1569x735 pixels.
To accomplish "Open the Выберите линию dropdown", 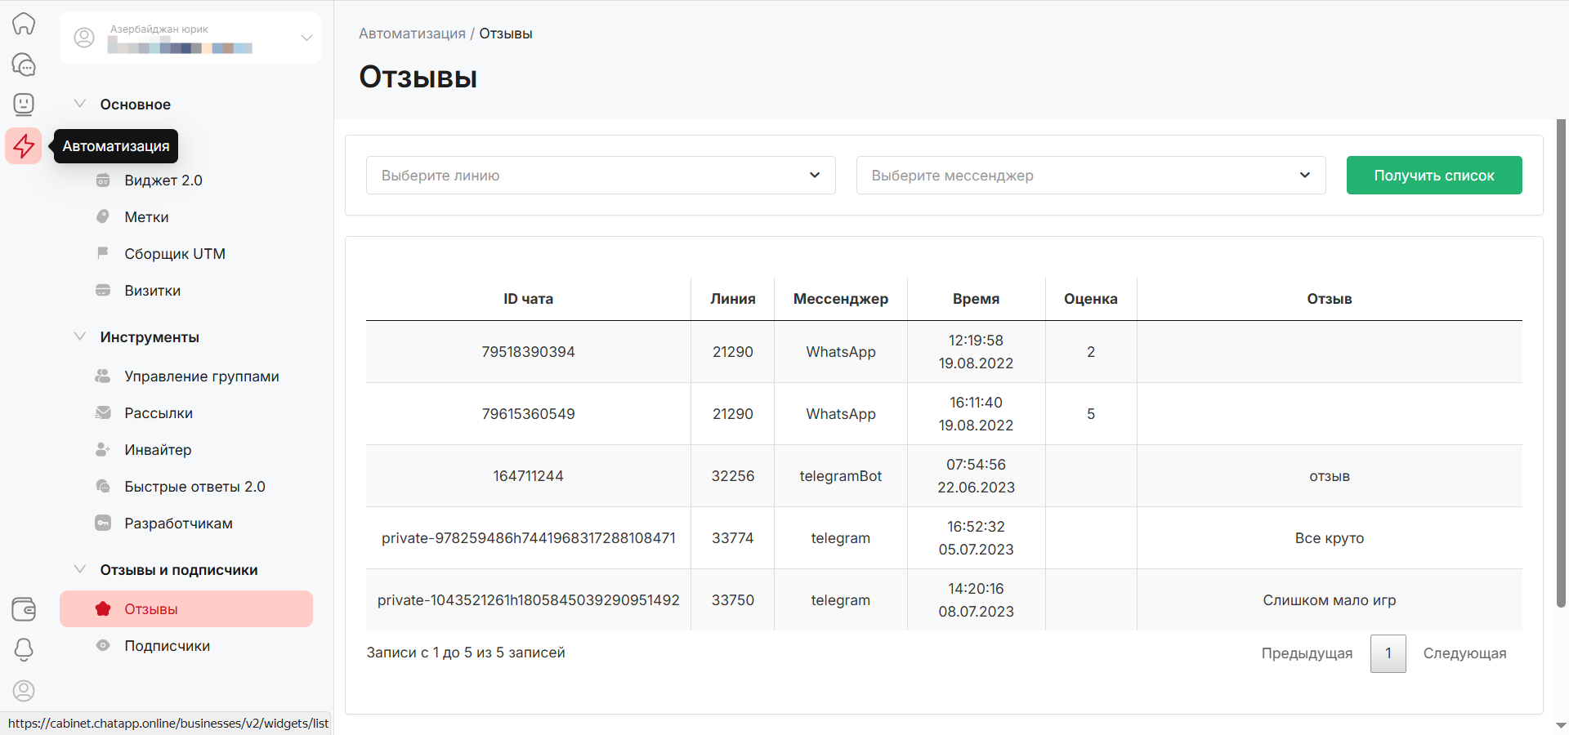I will point(601,175).
